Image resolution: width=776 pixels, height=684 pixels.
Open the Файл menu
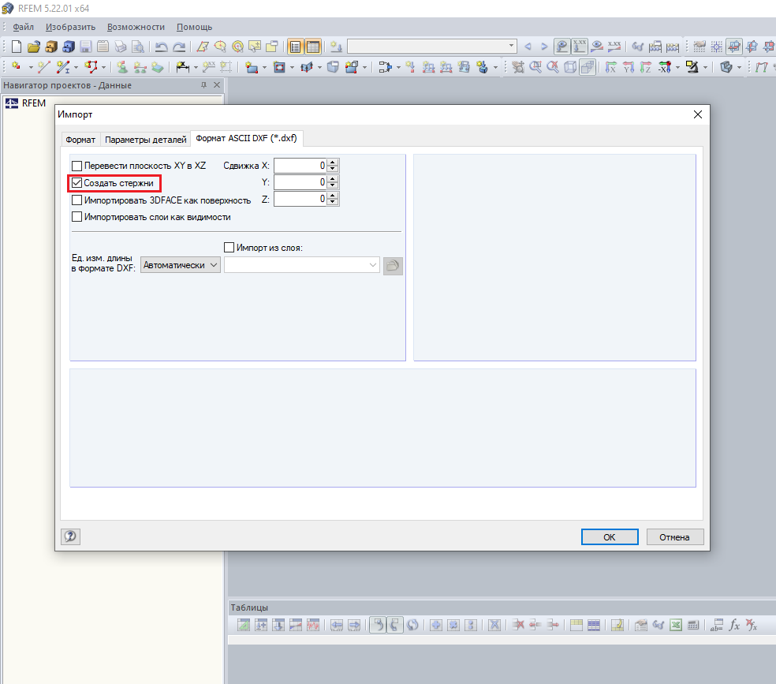pos(23,27)
